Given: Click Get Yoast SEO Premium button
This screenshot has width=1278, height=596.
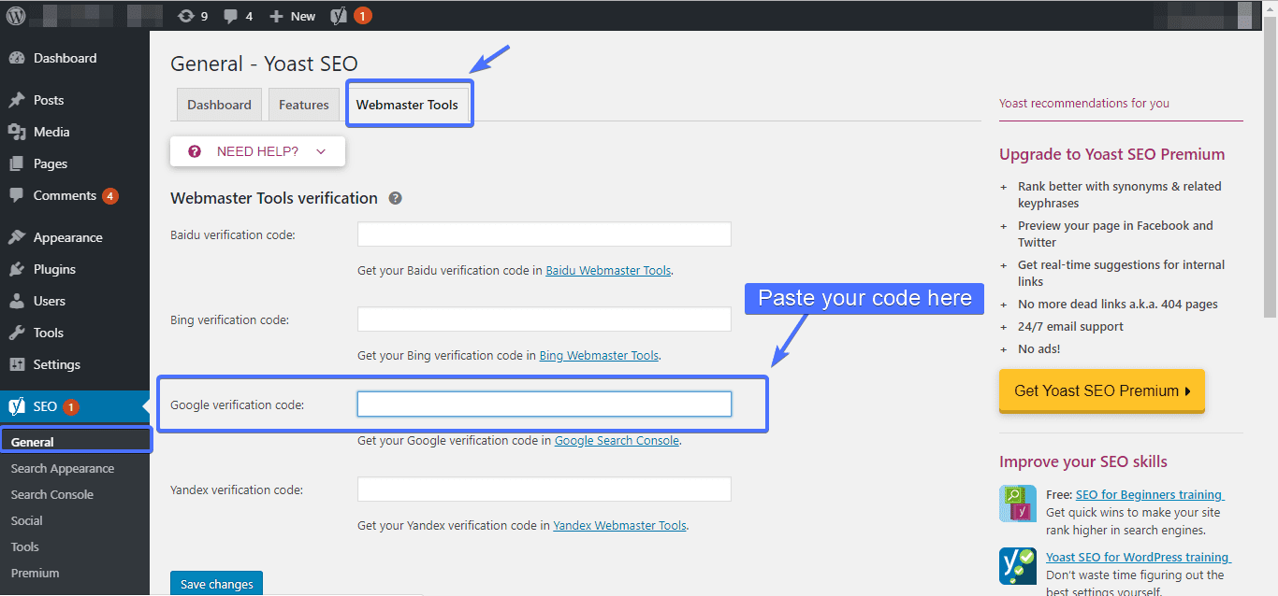Looking at the screenshot, I should pyautogui.click(x=1102, y=390).
